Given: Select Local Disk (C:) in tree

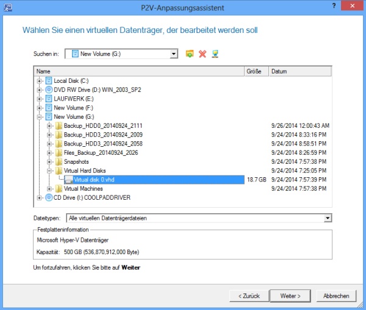Looking at the screenshot, I should pos(71,81).
